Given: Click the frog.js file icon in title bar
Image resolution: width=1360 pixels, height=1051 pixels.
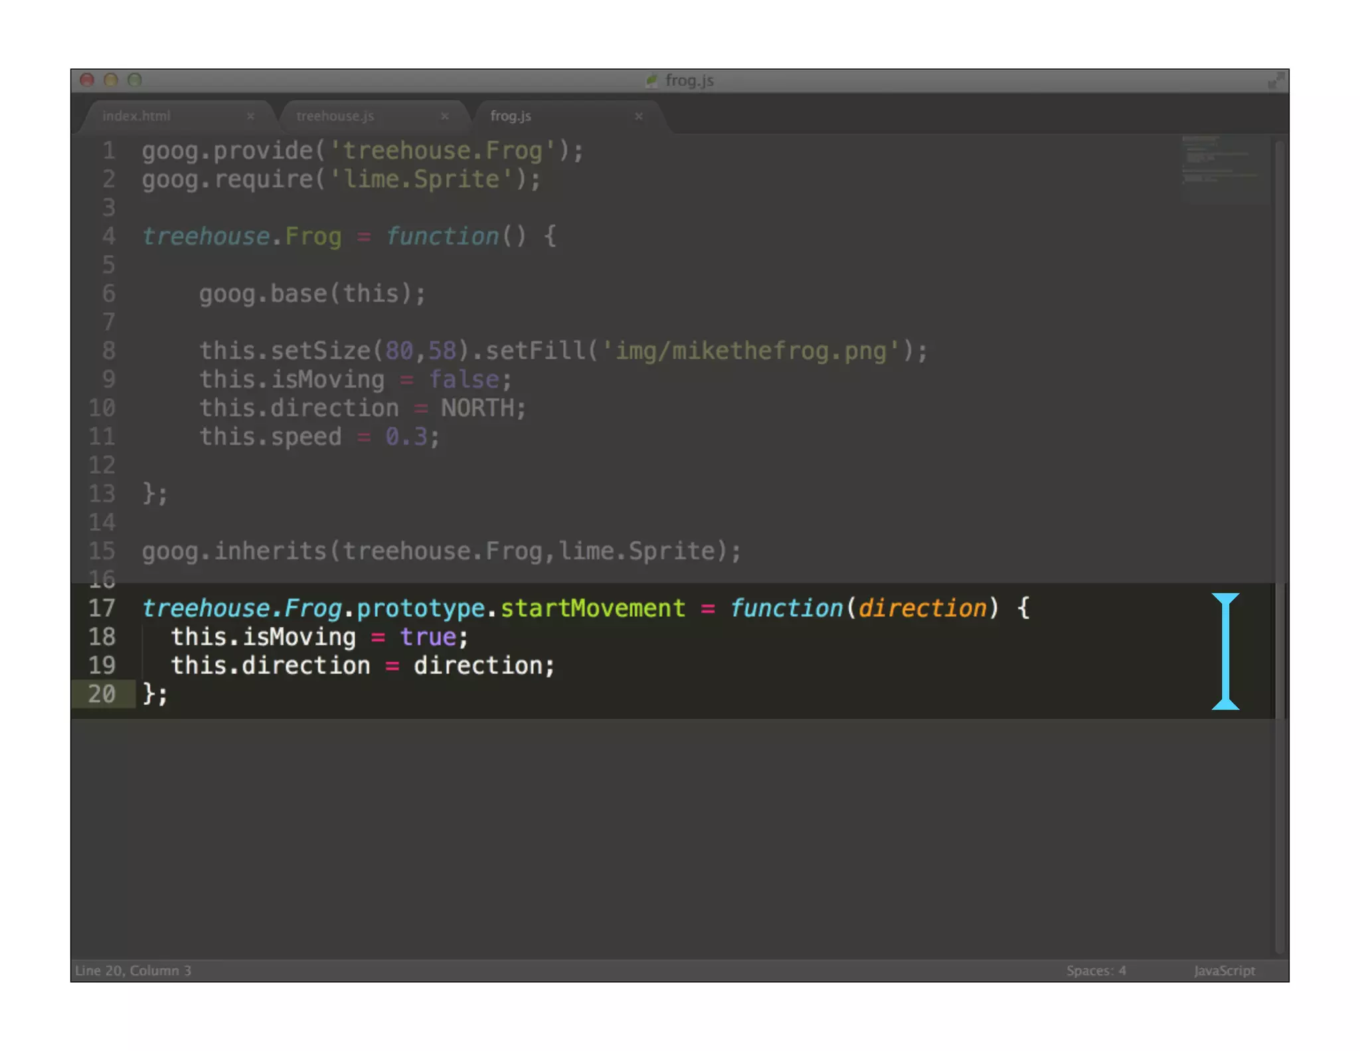Looking at the screenshot, I should (x=651, y=80).
